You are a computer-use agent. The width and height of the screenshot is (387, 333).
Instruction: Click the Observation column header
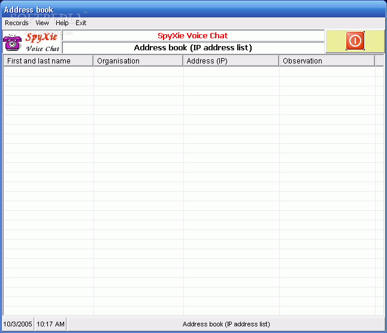[327, 61]
